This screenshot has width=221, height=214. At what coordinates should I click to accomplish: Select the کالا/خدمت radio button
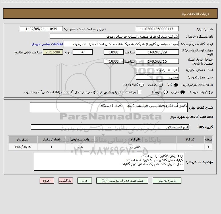pos(141,85)
